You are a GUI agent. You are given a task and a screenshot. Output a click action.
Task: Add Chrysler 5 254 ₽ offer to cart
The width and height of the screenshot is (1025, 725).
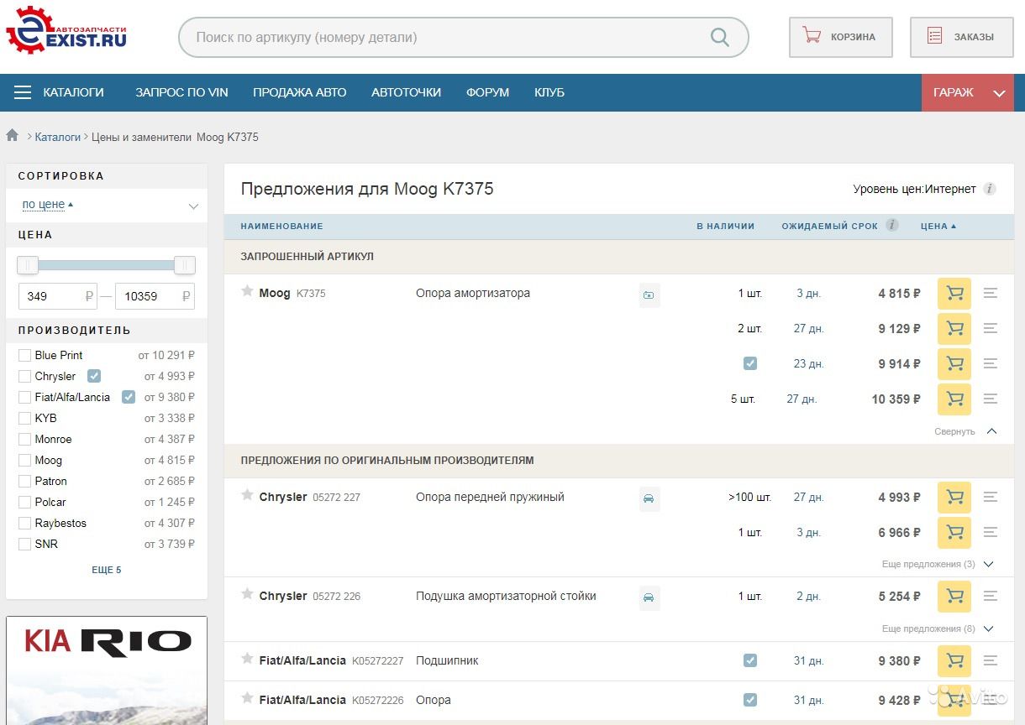coord(954,597)
